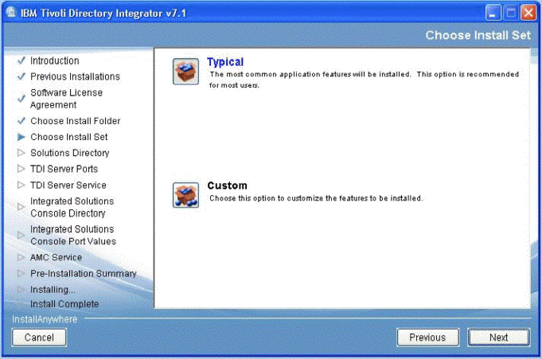Viewport: 542px width, 359px height.
Task: Click the Choose Install Set header title
Action: click(478, 35)
